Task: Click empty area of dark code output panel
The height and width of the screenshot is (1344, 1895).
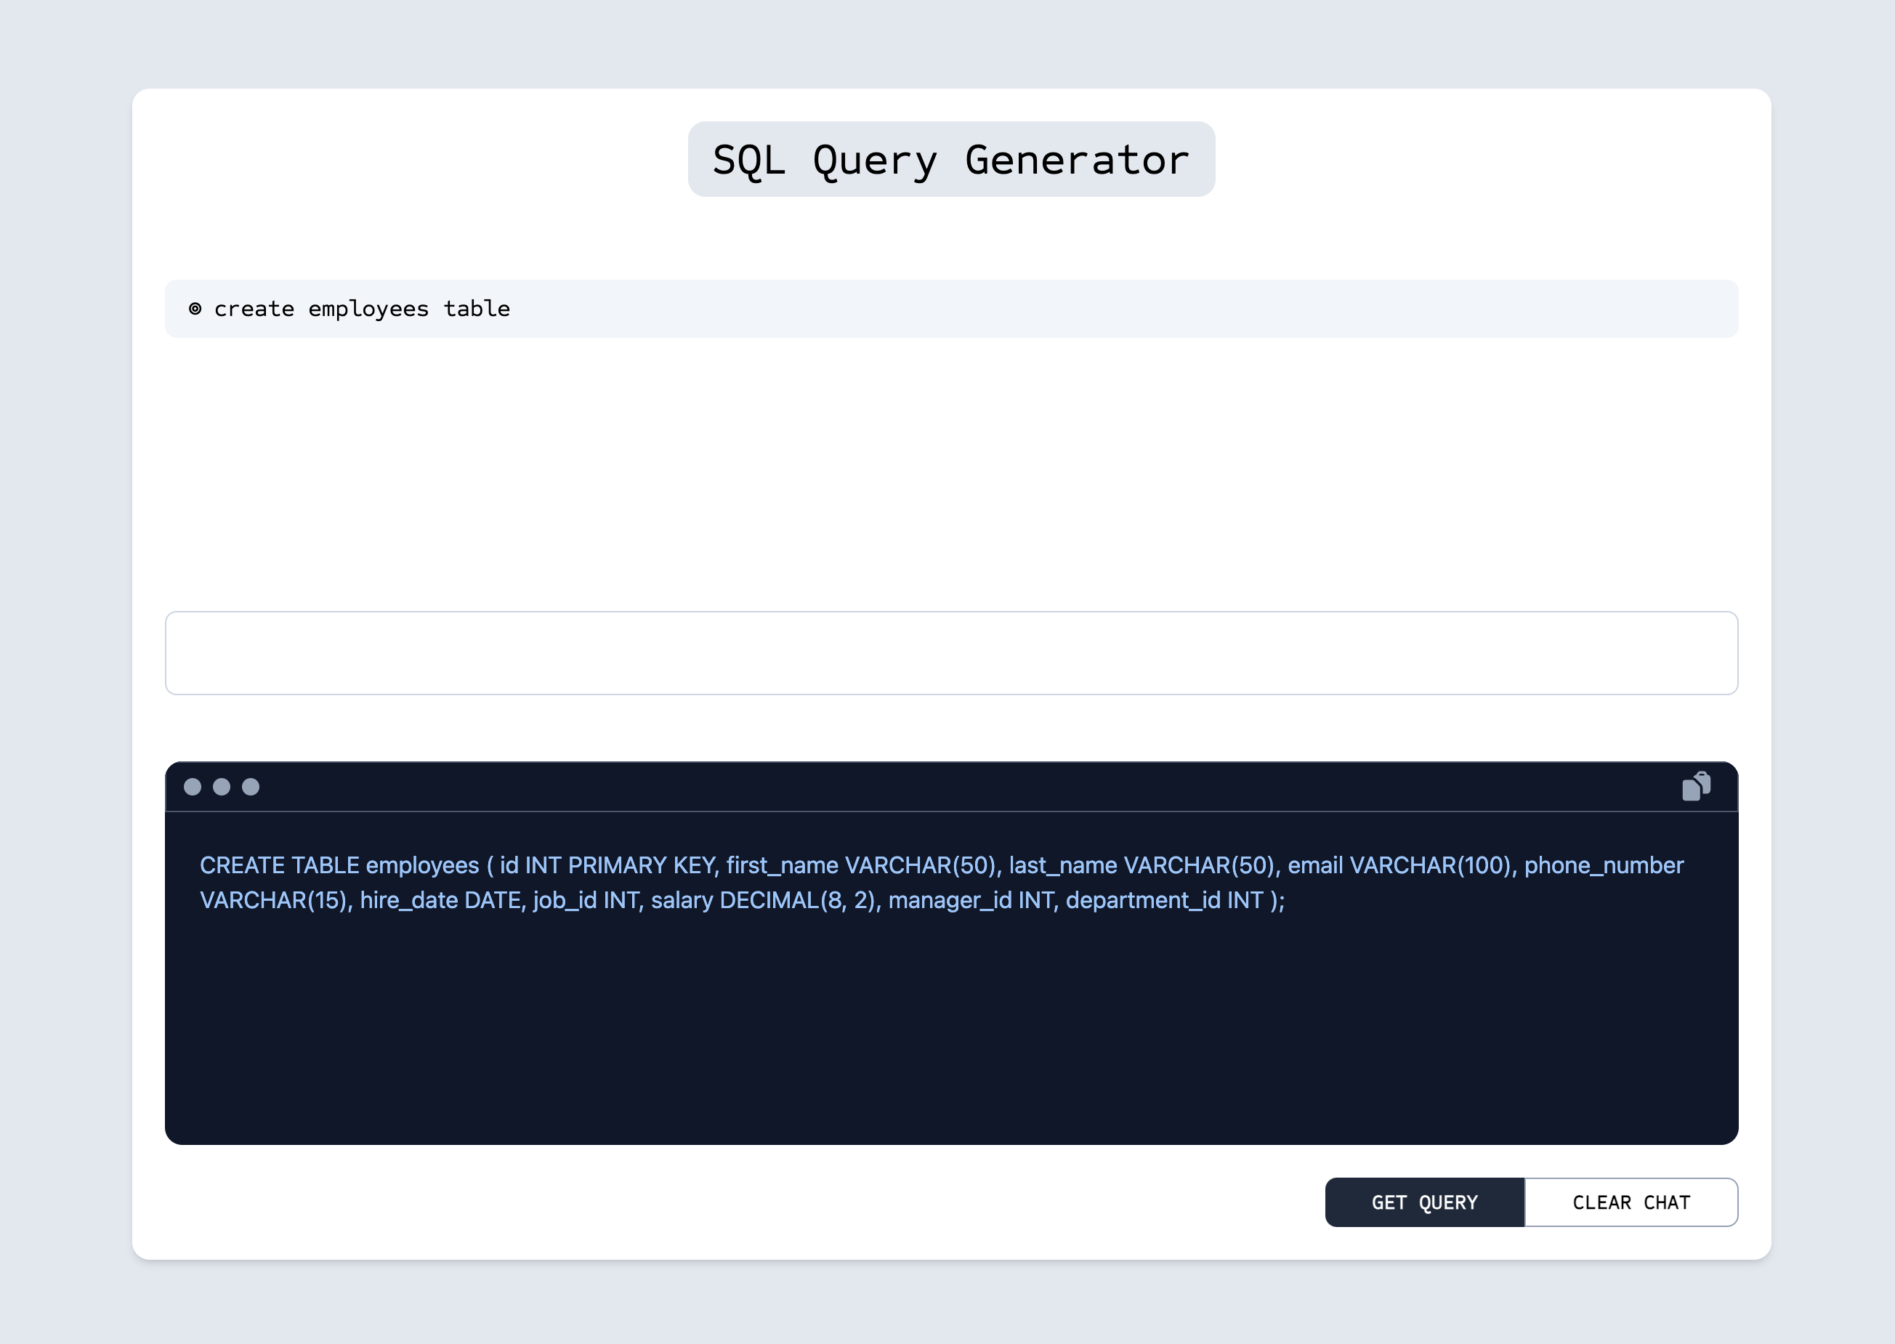Action: click(x=951, y=1035)
